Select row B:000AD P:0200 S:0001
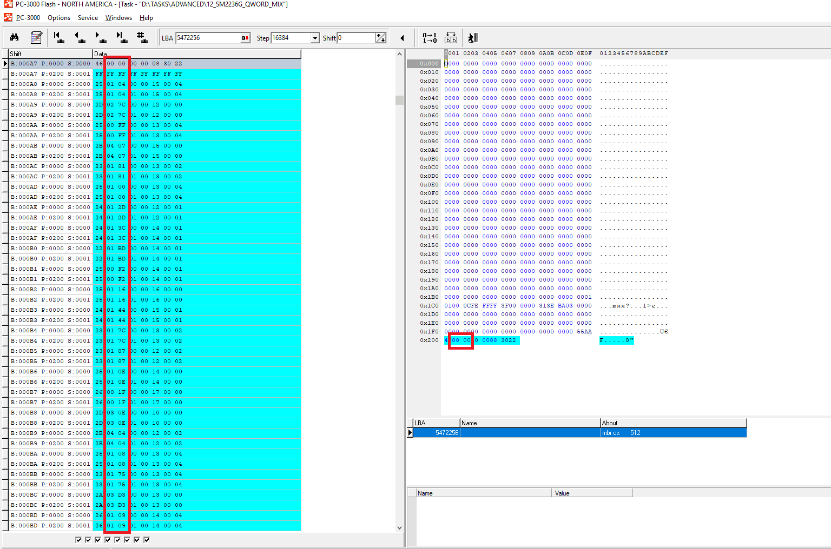 click(155, 197)
